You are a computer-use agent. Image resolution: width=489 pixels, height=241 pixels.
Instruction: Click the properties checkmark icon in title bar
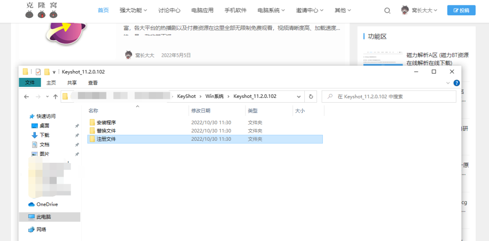[x=38, y=72]
